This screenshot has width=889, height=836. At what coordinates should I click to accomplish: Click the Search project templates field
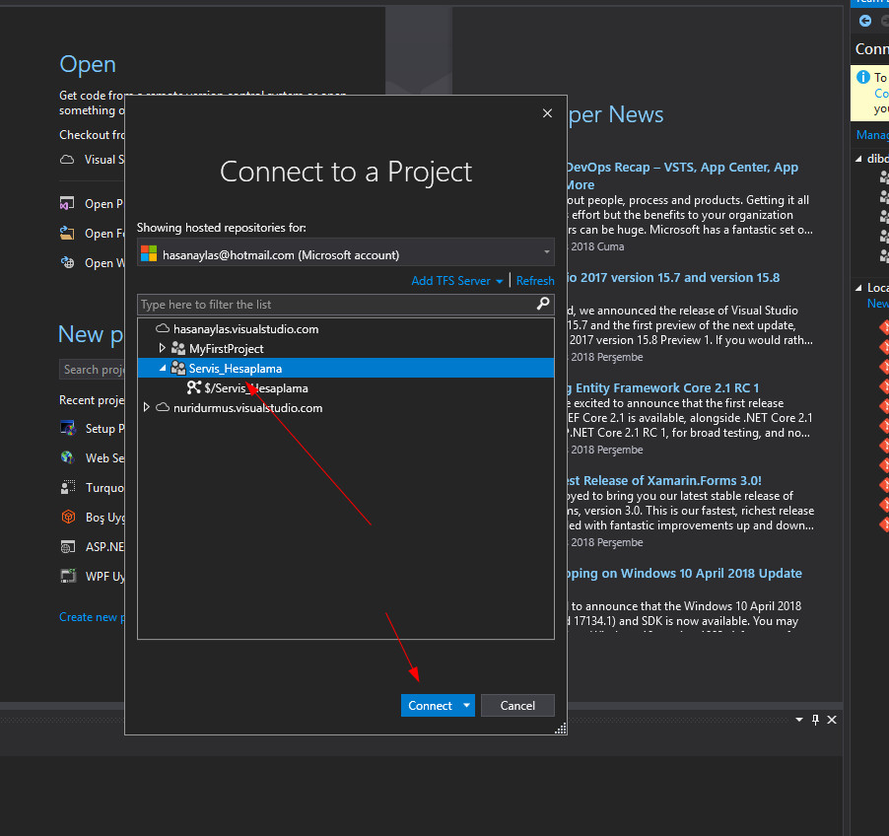(x=92, y=370)
